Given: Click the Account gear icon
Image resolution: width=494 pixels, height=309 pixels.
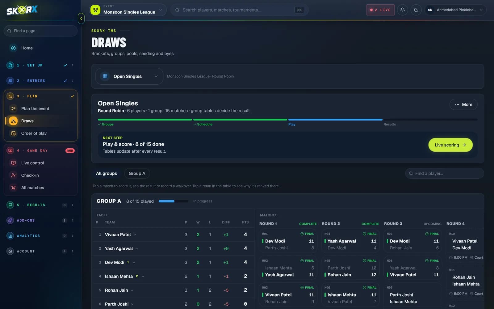Looking at the screenshot, I should pos(10,251).
